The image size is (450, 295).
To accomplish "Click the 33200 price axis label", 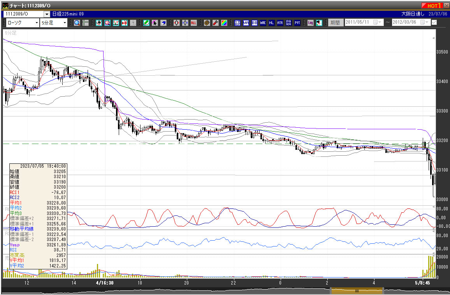I will coord(442,141).
